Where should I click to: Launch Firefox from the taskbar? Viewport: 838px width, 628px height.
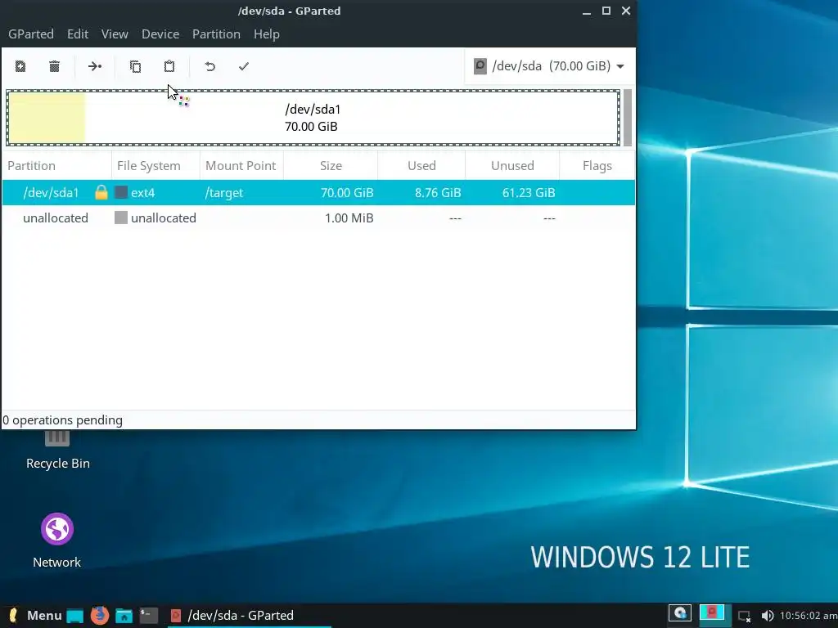click(x=99, y=615)
